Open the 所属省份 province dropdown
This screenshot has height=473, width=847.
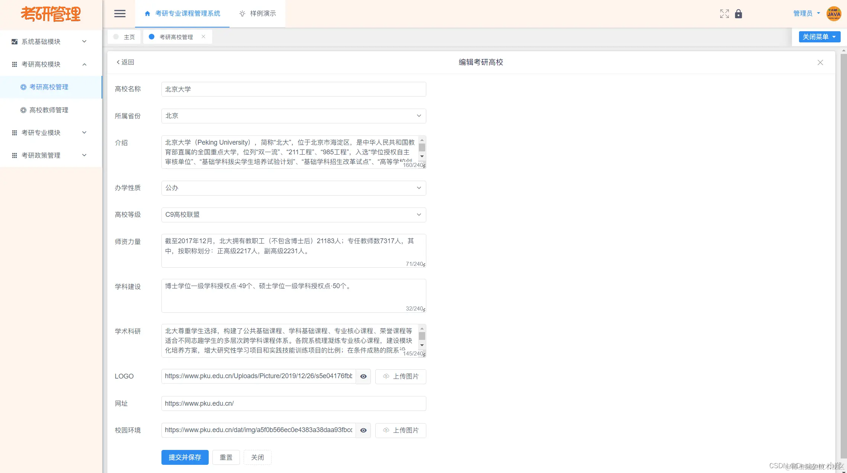[x=418, y=116]
